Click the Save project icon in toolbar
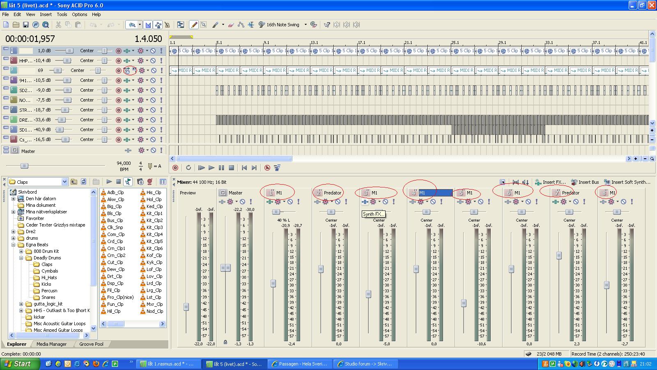 tap(25, 25)
